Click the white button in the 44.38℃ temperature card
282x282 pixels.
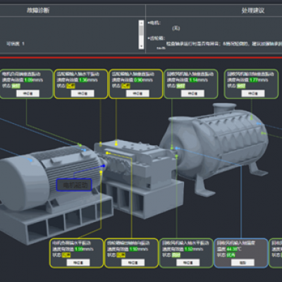coord(243,262)
